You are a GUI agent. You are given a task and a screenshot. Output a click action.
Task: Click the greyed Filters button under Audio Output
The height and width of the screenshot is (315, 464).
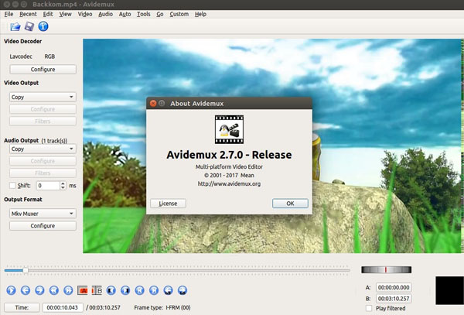(x=43, y=173)
